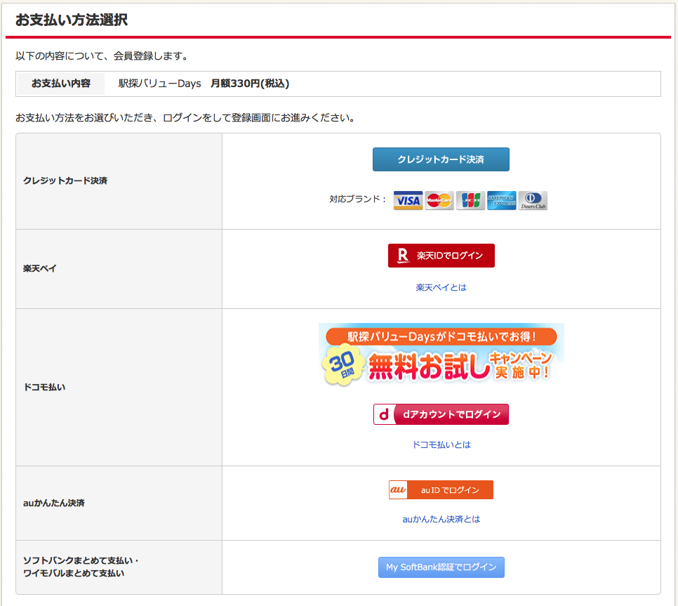Click the 対応ブランド： label text

tap(357, 199)
